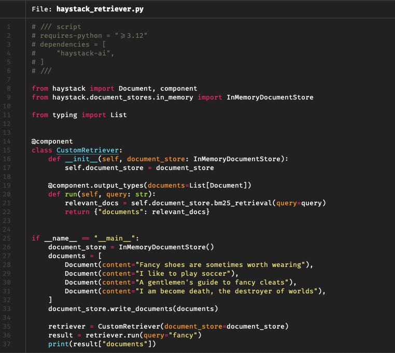Click 'List[Document]' in output_types
395x353 pixels.
tap(218, 186)
